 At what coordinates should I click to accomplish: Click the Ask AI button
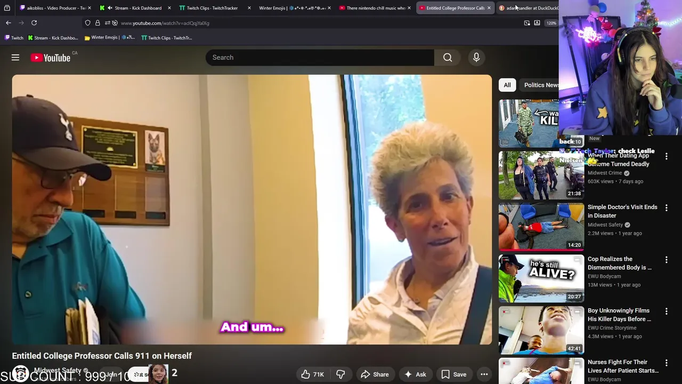pyautogui.click(x=415, y=374)
